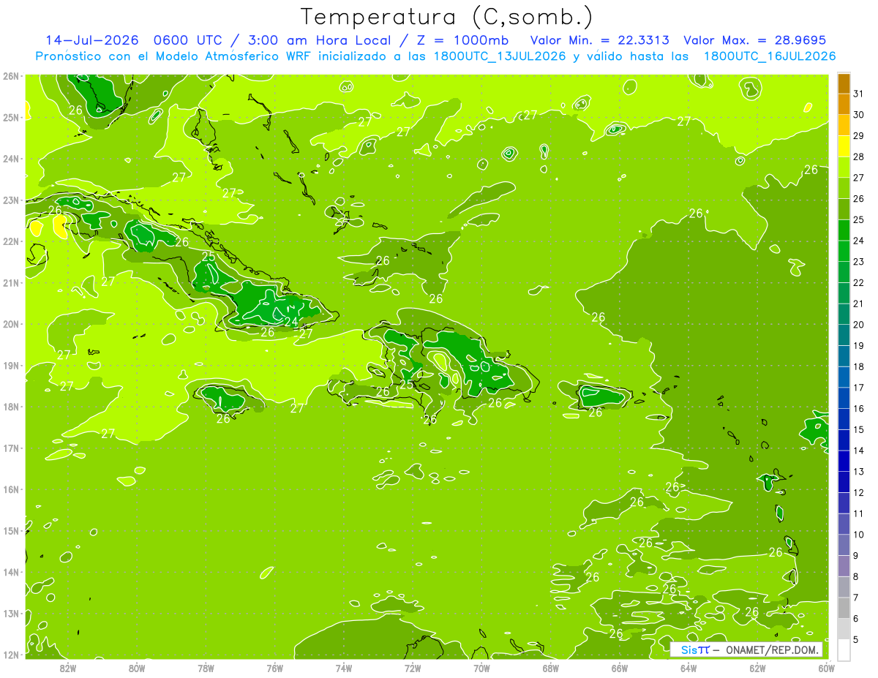The width and height of the screenshot is (878, 678).
Task: Click the "62W" longitude axis label
Action: 757,668
